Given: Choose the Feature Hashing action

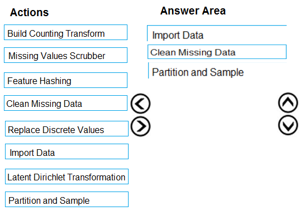Looking at the screenshot, I should click(66, 80).
